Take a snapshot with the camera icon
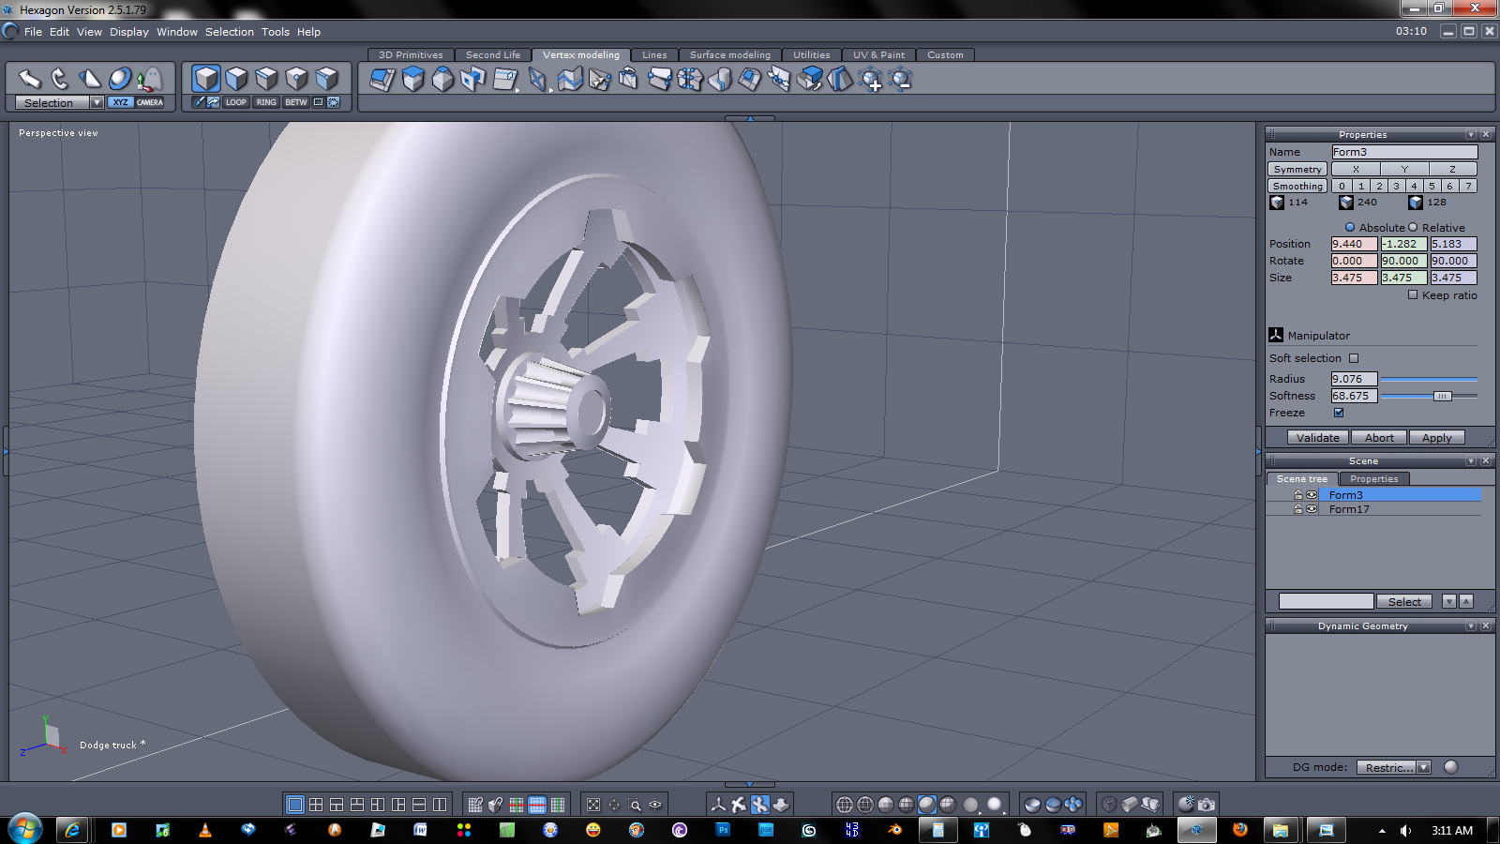Screen dimensions: 1500x844 point(1207,805)
